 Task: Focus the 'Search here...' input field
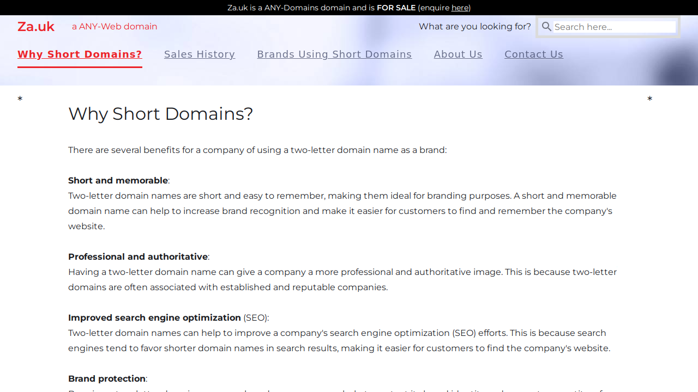click(614, 27)
